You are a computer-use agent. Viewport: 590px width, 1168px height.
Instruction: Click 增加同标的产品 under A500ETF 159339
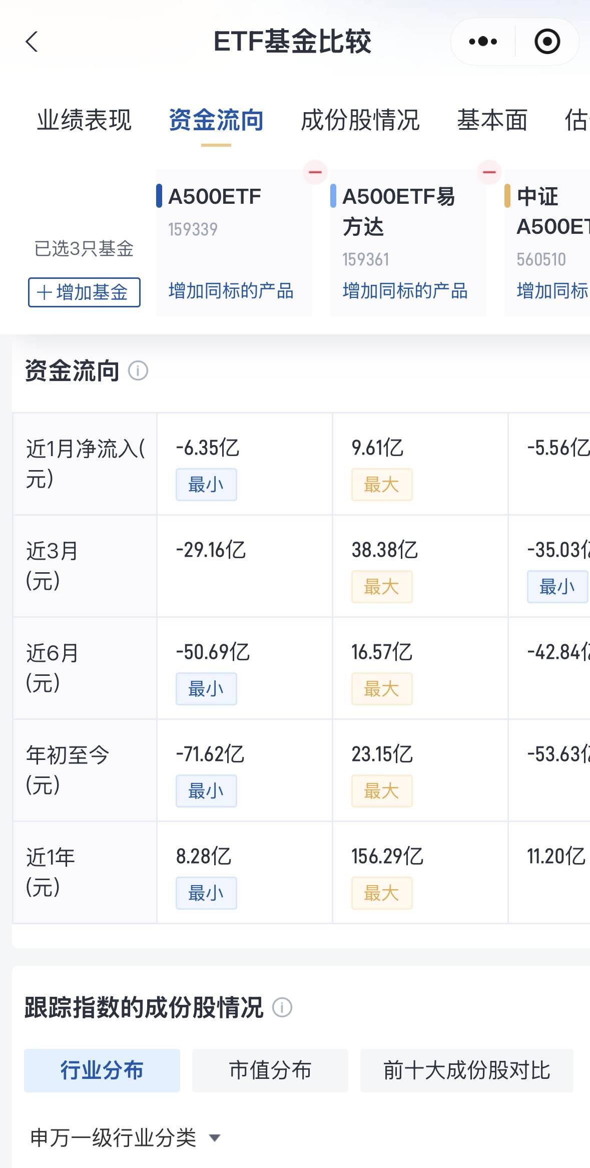pyautogui.click(x=231, y=291)
